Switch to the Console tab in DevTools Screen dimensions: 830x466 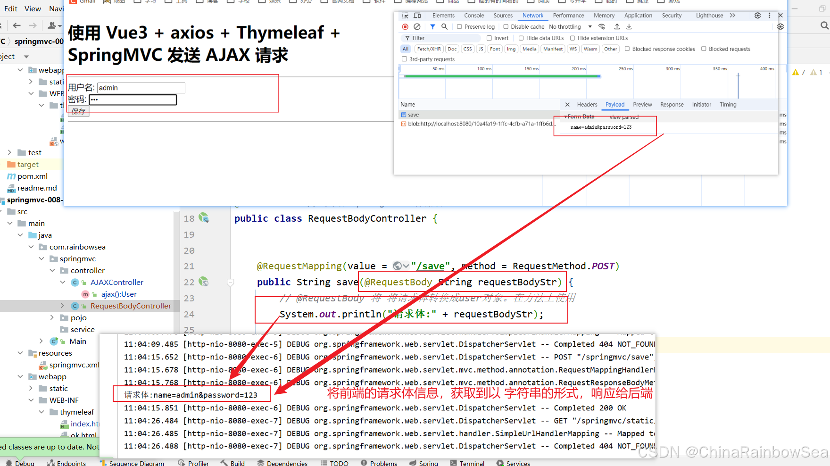coord(474,16)
